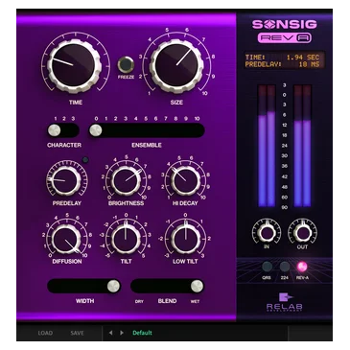This screenshot has height=350, width=350.
Task: Click the REV A badge
Action: [x=285, y=37]
